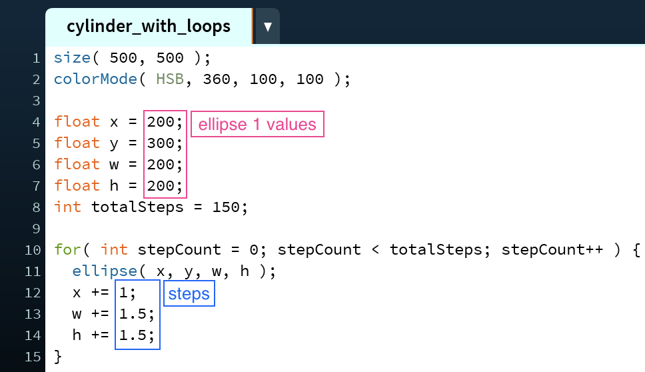Click the 'w += 1.5;' line
The height and width of the screenshot is (372, 645).
click(x=113, y=314)
